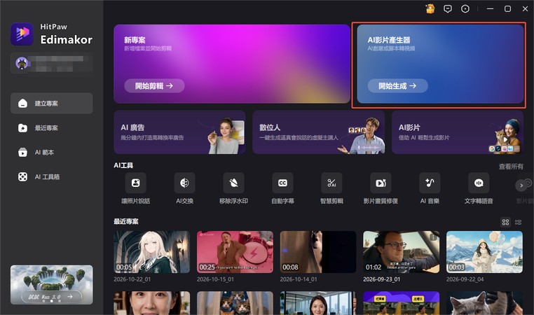The image size is (534, 315).
Task: Open the Wan 3.0 promo banner
Action: 52,285
